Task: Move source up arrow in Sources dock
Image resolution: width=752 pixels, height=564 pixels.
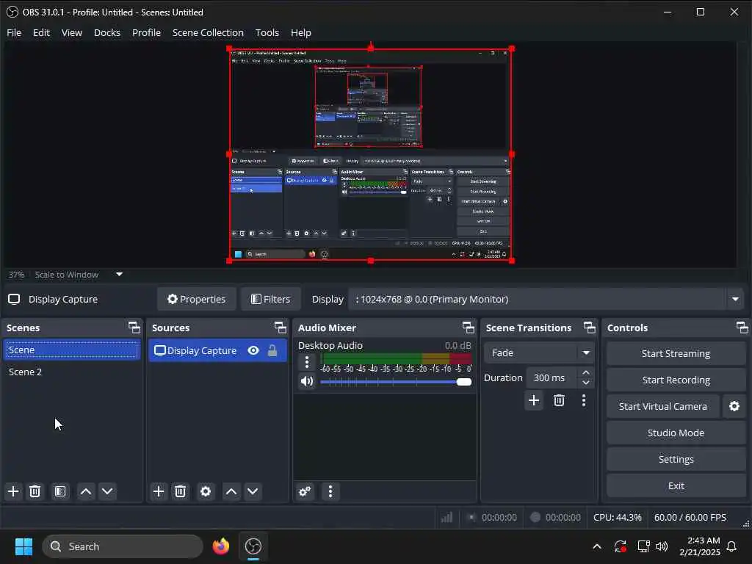Action: [231, 491]
